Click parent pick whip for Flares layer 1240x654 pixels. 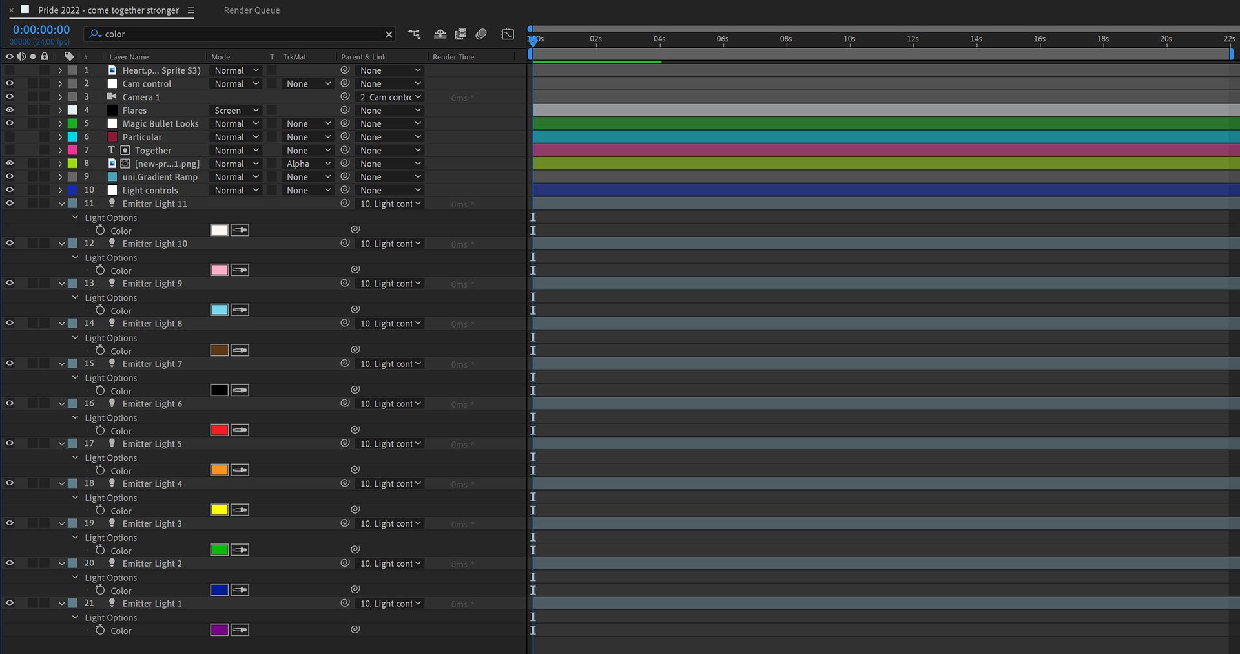[346, 110]
